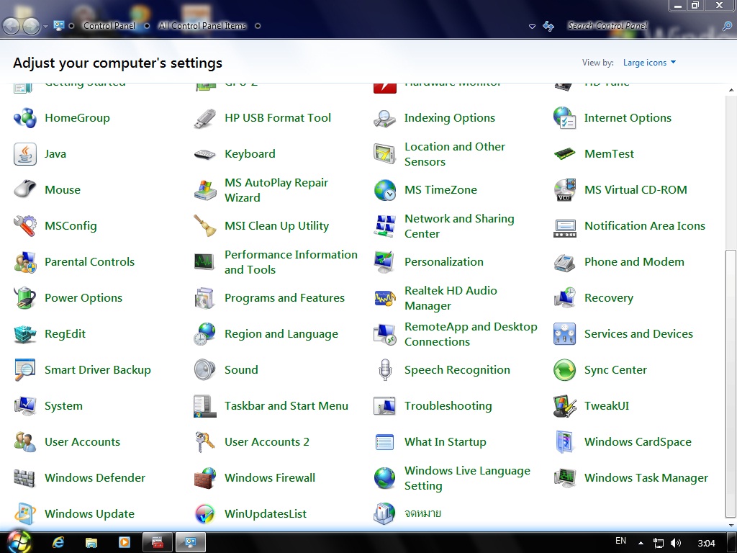Screen dimensions: 737x553
Task: Open the WinUpdatesList icon
Action: [x=205, y=513]
